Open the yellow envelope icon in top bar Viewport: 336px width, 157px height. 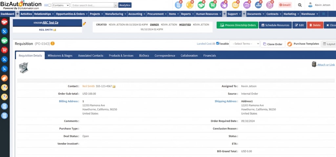click(236, 5)
